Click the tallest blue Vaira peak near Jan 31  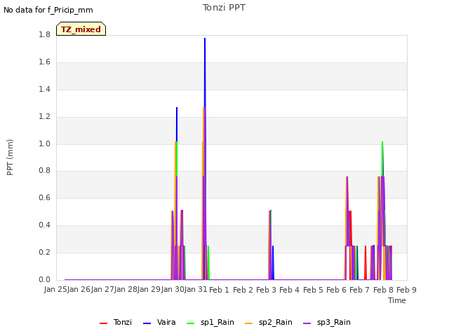click(x=205, y=38)
